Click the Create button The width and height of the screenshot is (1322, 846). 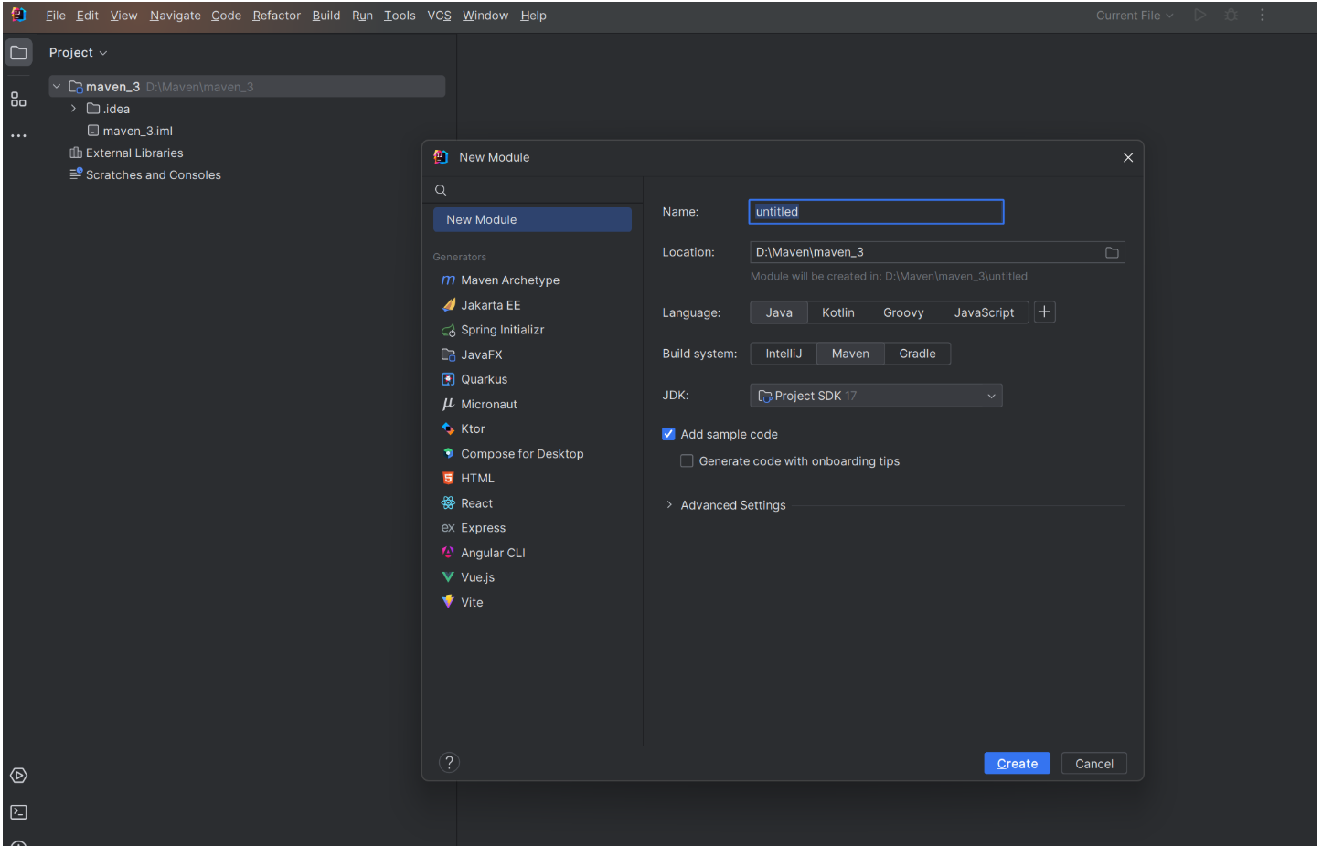(x=1018, y=764)
